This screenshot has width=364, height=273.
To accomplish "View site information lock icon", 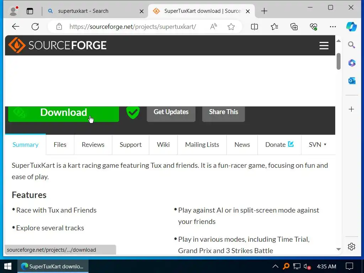I will pos(59,27).
